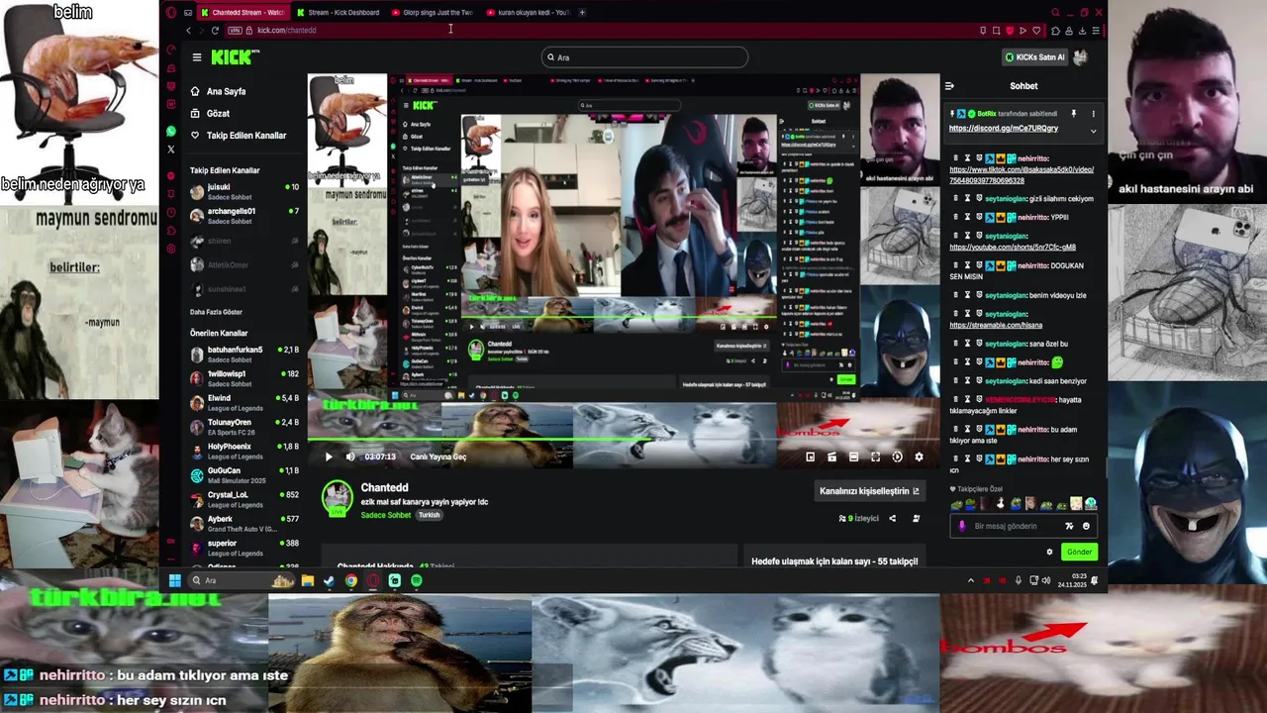
Task: Click the Kanalınızı kişiselleştirin button
Action: tap(869, 490)
